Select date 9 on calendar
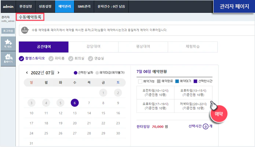Screen dimensions: 255x147 tap(118, 103)
